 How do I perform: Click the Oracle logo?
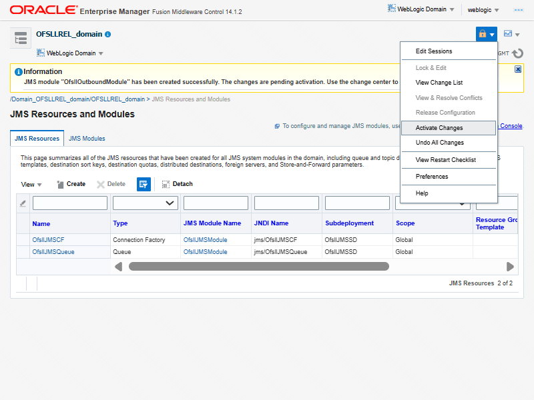[43, 10]
